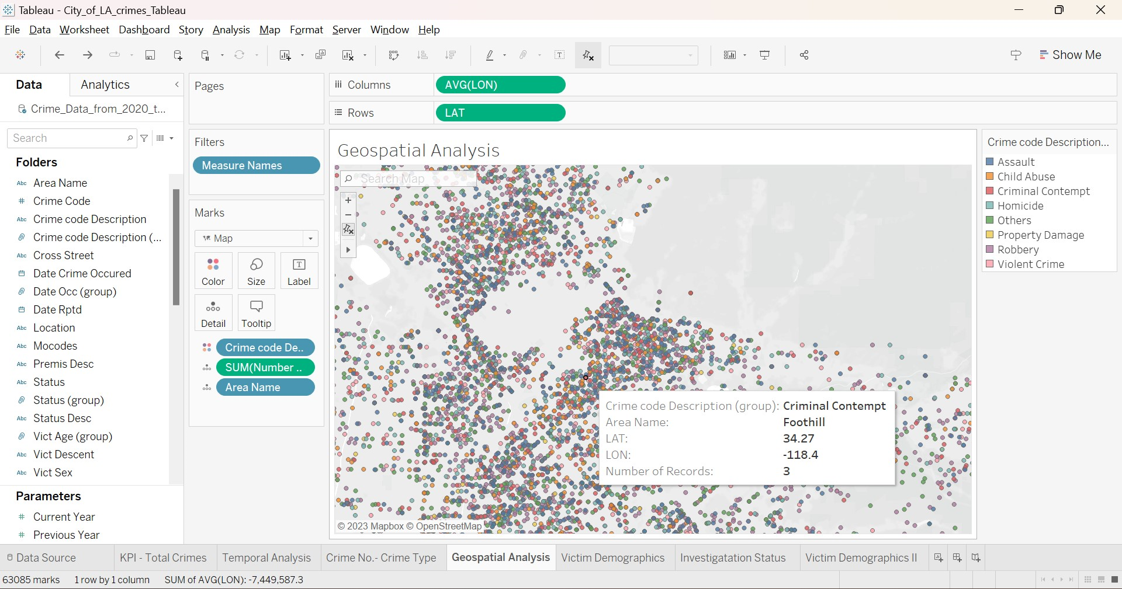Click the Swap Rows and Columns icon
The height and width of the screenshot is (589, 1122).
pyautogui.click(x=394, y=55)
